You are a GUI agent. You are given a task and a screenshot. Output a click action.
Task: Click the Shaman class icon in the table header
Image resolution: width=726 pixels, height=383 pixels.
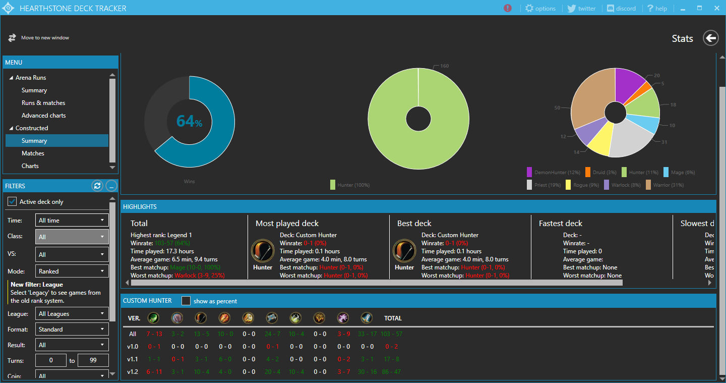(x=319, y=318)
